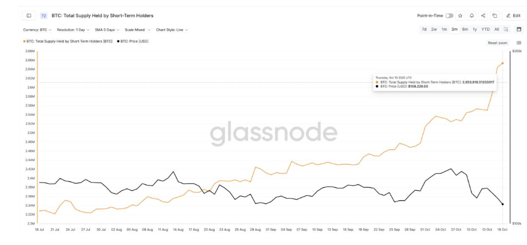Click the zoom selection icon
527x245 pixels.
click(506, 29)
